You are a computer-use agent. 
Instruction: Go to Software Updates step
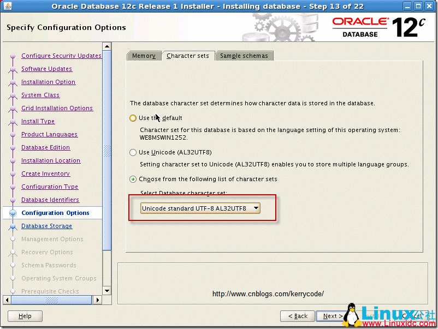(46, 69)
